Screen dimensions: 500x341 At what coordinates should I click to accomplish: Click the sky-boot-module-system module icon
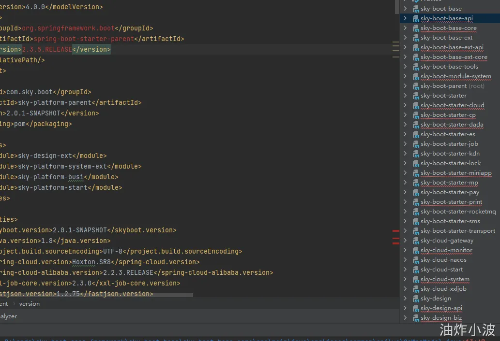click(x=415, y=76)
